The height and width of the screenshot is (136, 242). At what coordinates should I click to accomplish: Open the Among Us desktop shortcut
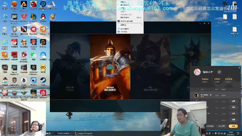33,5
